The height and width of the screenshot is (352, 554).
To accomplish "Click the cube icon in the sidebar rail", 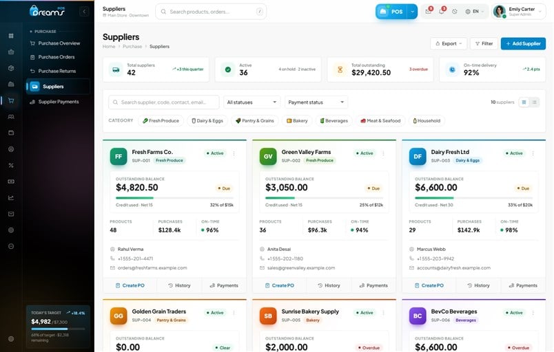I will pos(11,68).
